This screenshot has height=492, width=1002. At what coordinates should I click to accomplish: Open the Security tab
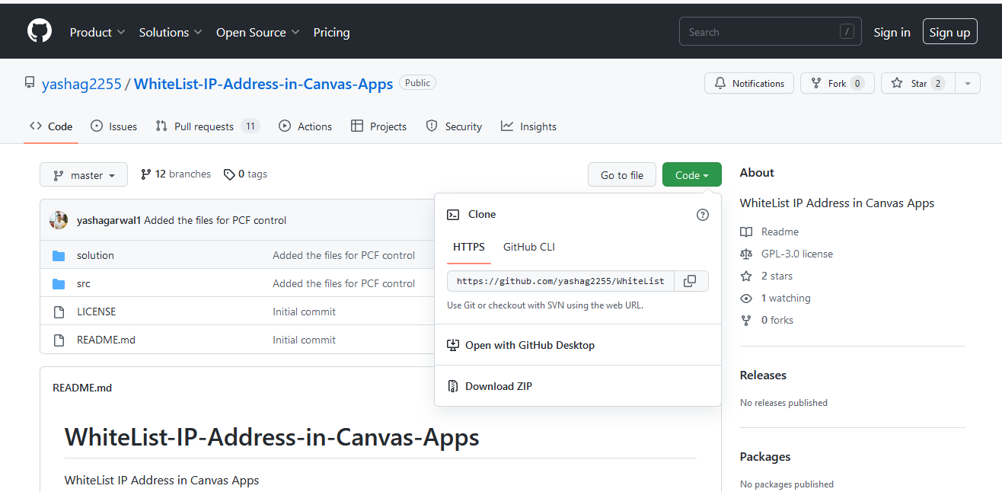454,126
